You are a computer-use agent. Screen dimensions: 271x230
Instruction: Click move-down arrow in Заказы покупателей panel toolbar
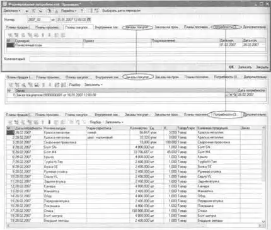(50, 85)
